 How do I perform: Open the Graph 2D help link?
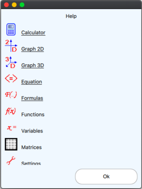pos(32,49)
